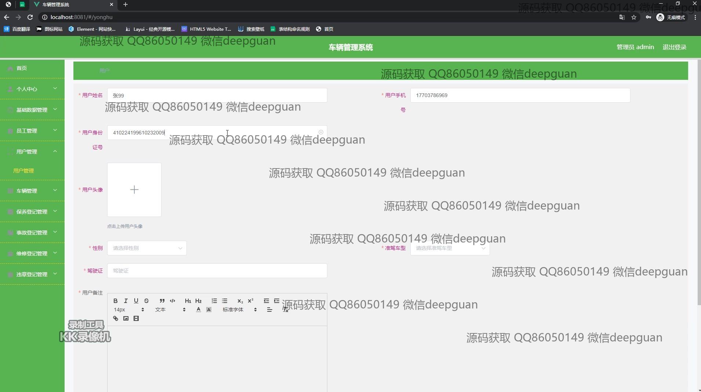Expand the 违章登记管理 sidebar menu

click(x=32, y=274)
